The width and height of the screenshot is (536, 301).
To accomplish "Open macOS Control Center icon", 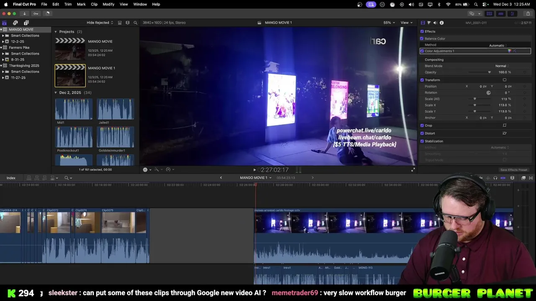I will pos(485,4).
